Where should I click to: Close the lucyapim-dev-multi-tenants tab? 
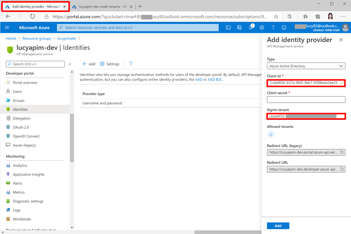coord(131,6)
